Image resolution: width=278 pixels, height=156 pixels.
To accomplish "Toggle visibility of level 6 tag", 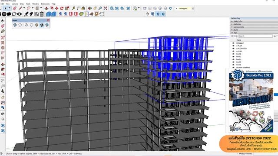I will 233,65.
